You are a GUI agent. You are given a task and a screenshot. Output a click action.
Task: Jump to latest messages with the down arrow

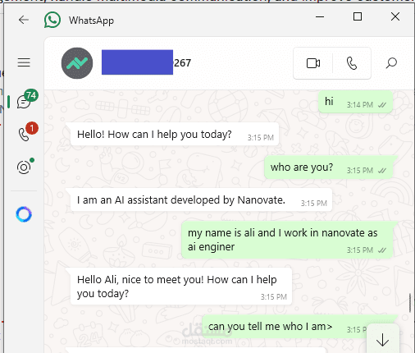(x=382, y=340)
